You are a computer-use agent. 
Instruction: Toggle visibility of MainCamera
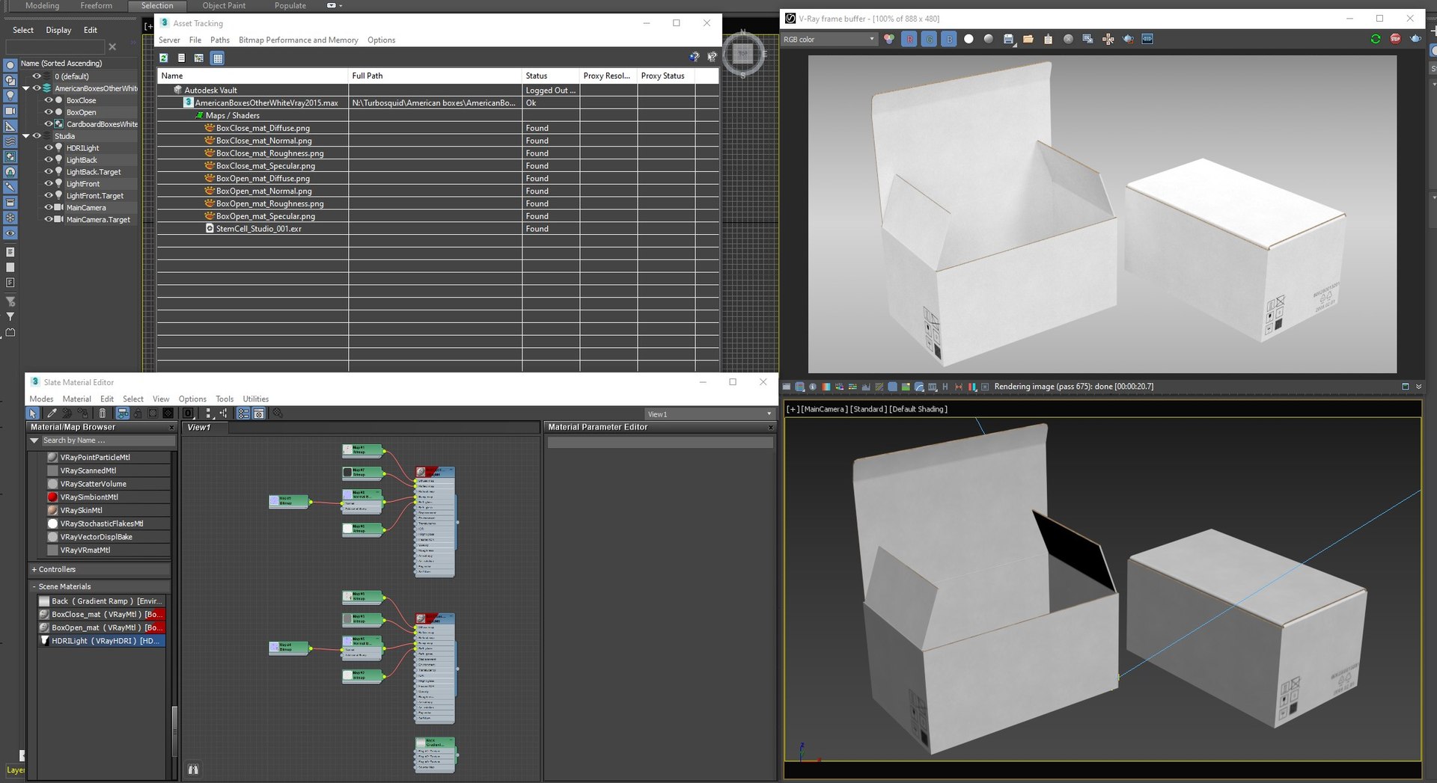tap(49, 208)
